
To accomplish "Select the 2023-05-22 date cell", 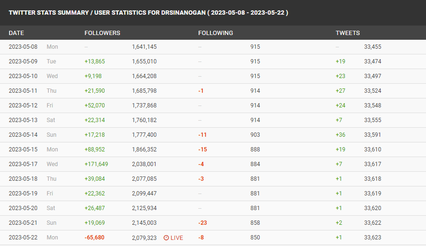I will pos(23,238).
